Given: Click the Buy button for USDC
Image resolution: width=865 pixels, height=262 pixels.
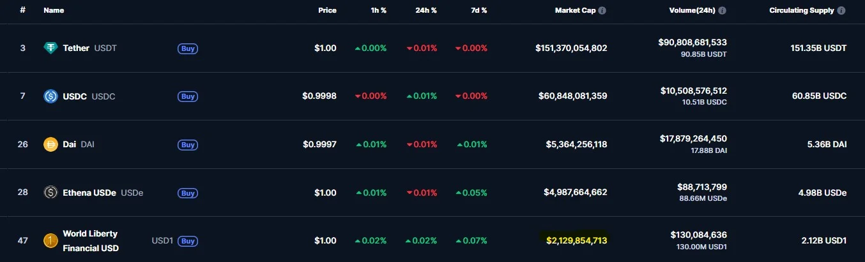Looking at the screenshot, I should [x=188, y=96].
